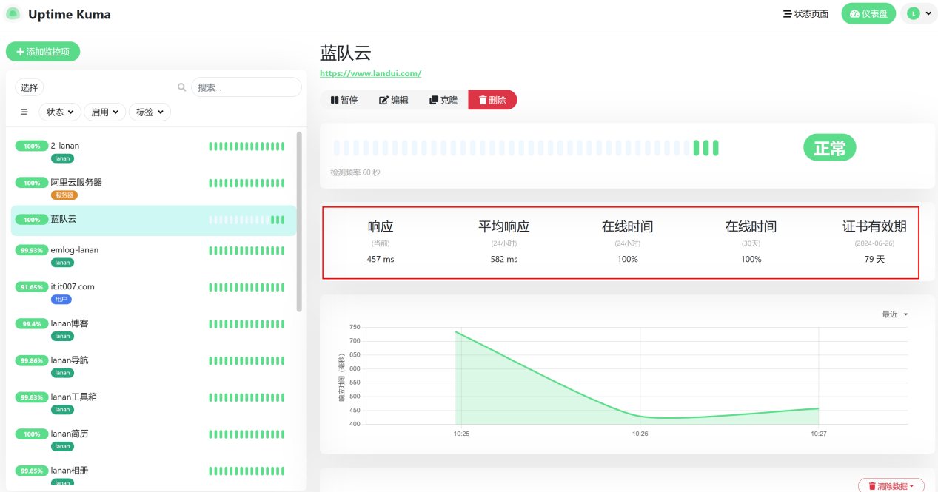Click the 蓝队云 page heading
Screen dimensions: 938x492
345,53
